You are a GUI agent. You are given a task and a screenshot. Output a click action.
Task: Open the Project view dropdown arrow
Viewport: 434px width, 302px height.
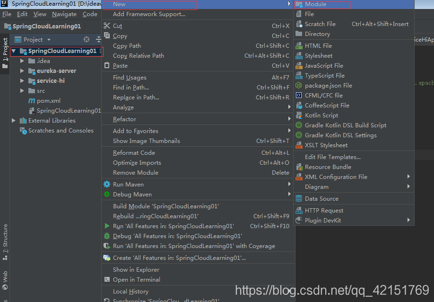click(49, 40)
